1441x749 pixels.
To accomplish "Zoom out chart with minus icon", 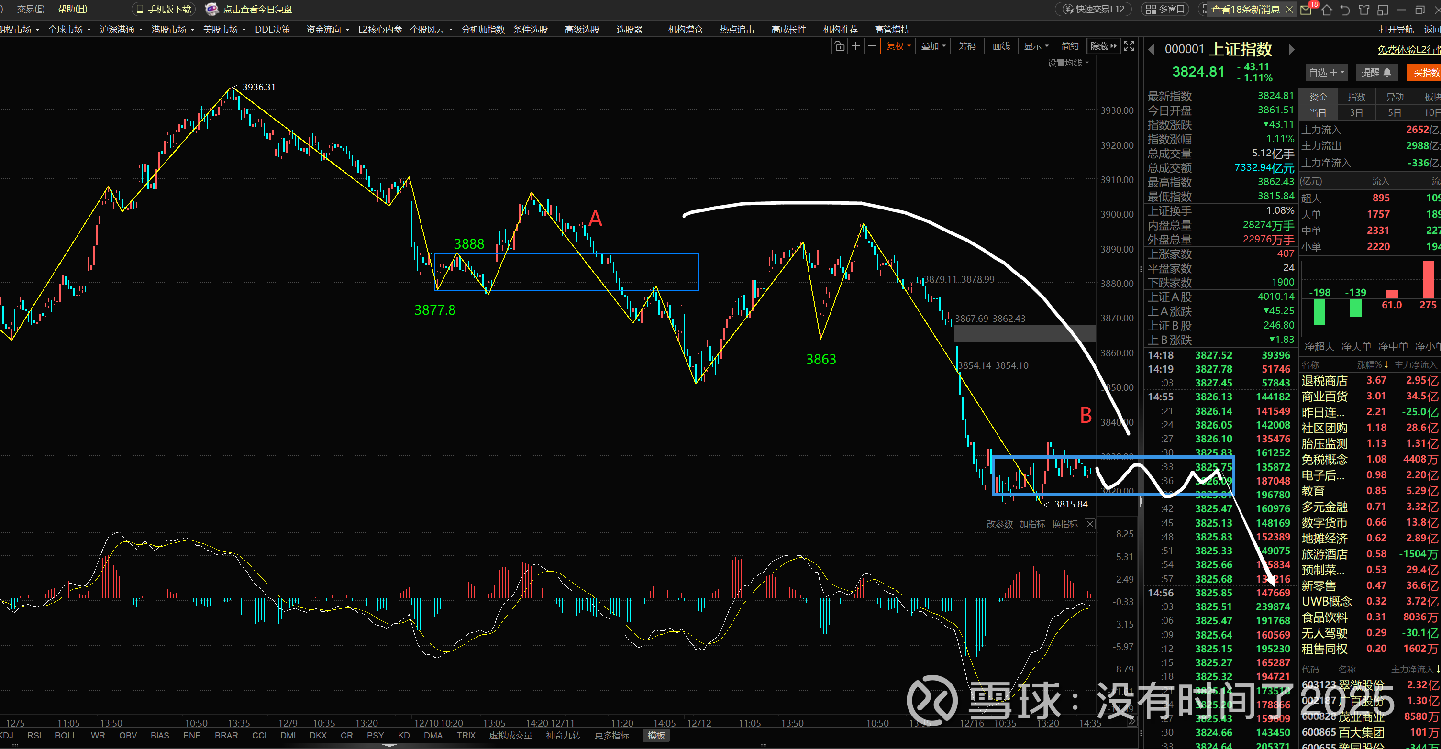I will pos(872,46).
